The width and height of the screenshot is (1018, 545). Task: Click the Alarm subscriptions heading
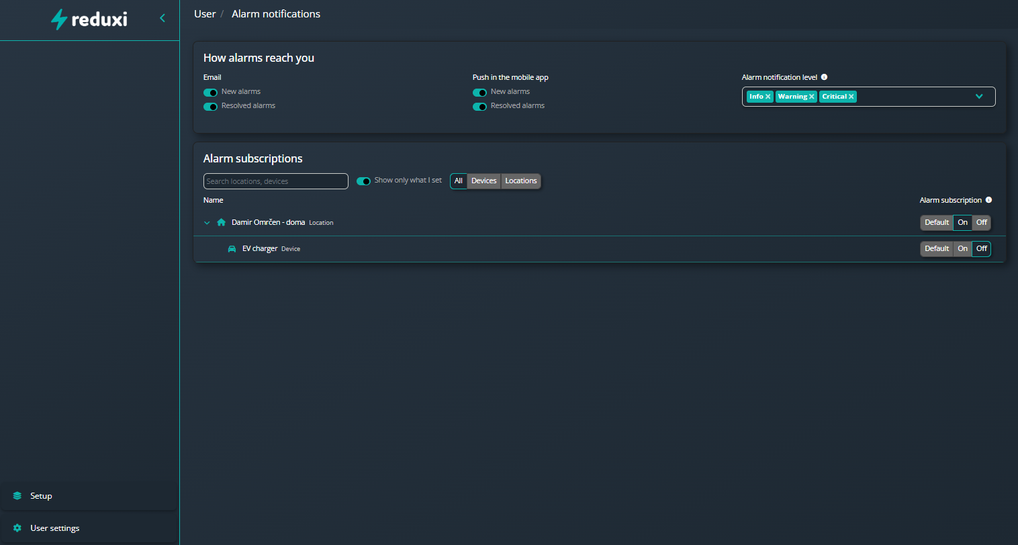pos(253,158)
